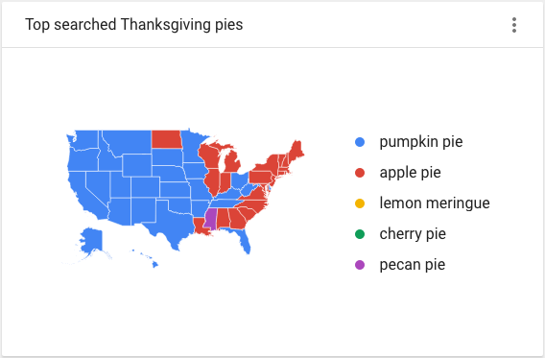Click the lemon meringue legend label
The image size is (545, 358).
tap(435, 203)
